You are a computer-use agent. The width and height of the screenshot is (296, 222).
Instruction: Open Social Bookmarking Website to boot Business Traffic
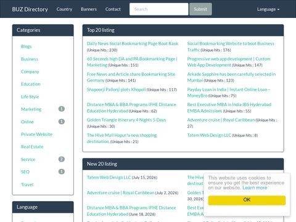pyautogui.click(x=231, y=47)
